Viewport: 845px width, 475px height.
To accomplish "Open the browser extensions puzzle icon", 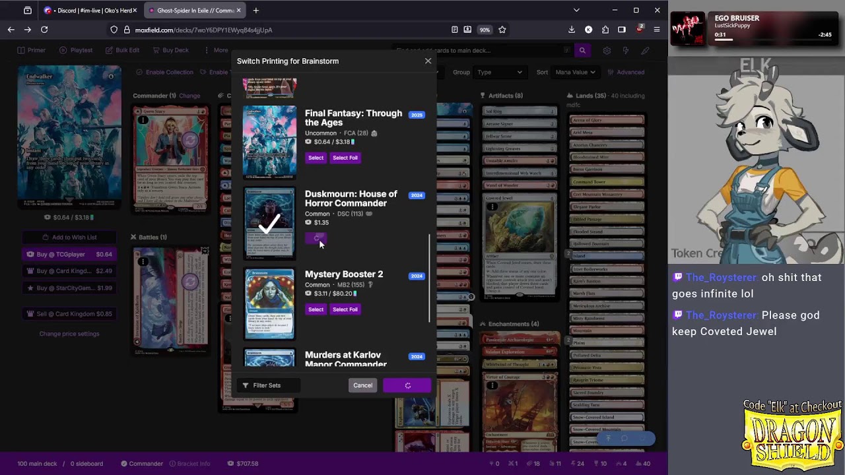I will coord(605,30).
